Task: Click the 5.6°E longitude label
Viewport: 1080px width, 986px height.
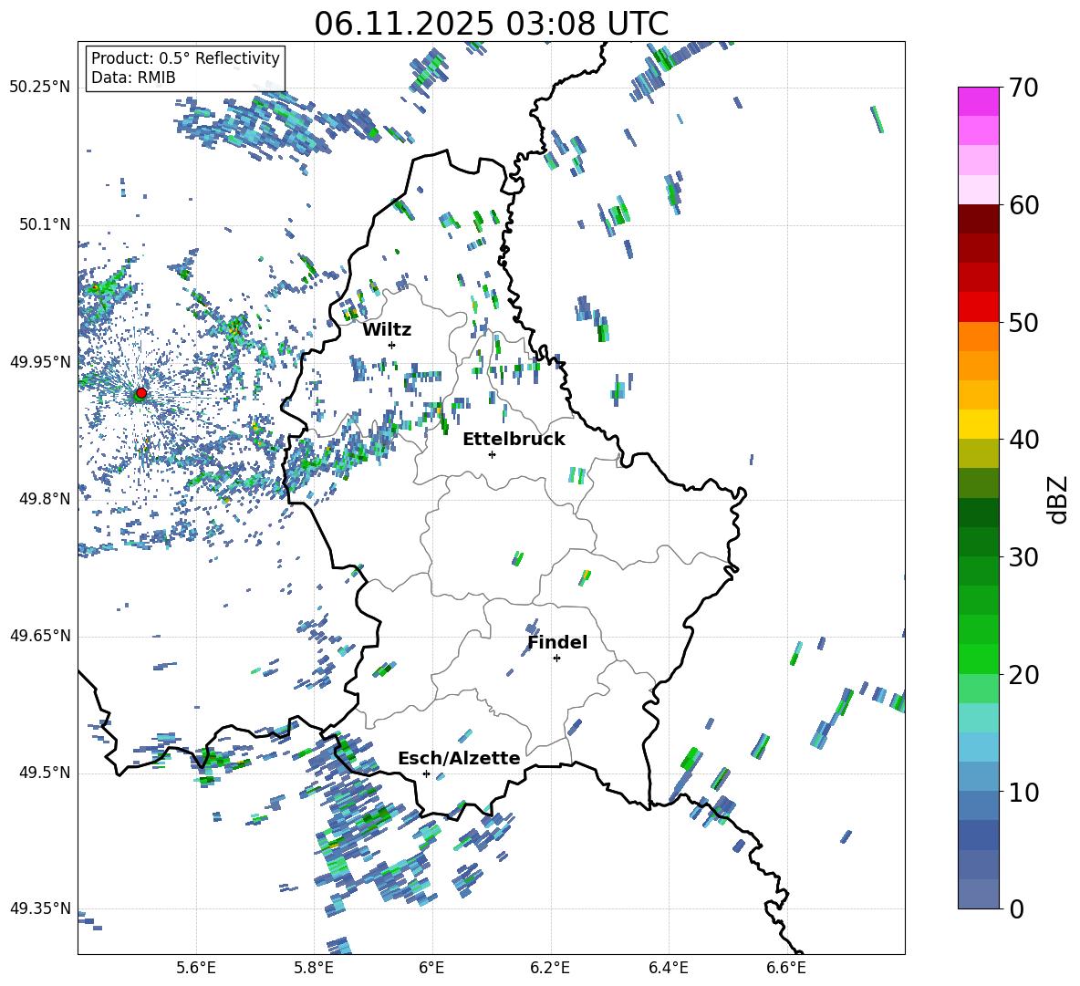Action: pos(196,968)
